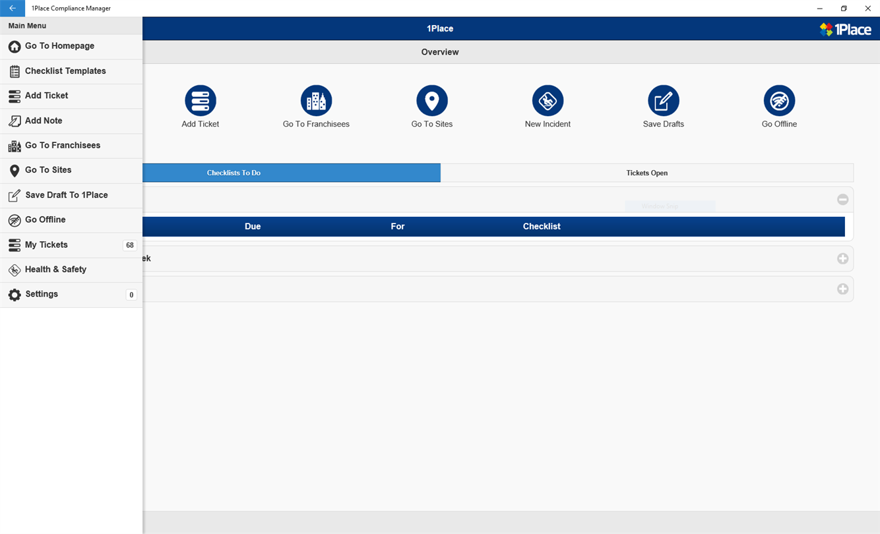Click the sidebar Go Offline wifi icon
Screen dimensions: 880x534
click(x=15, y=221)
